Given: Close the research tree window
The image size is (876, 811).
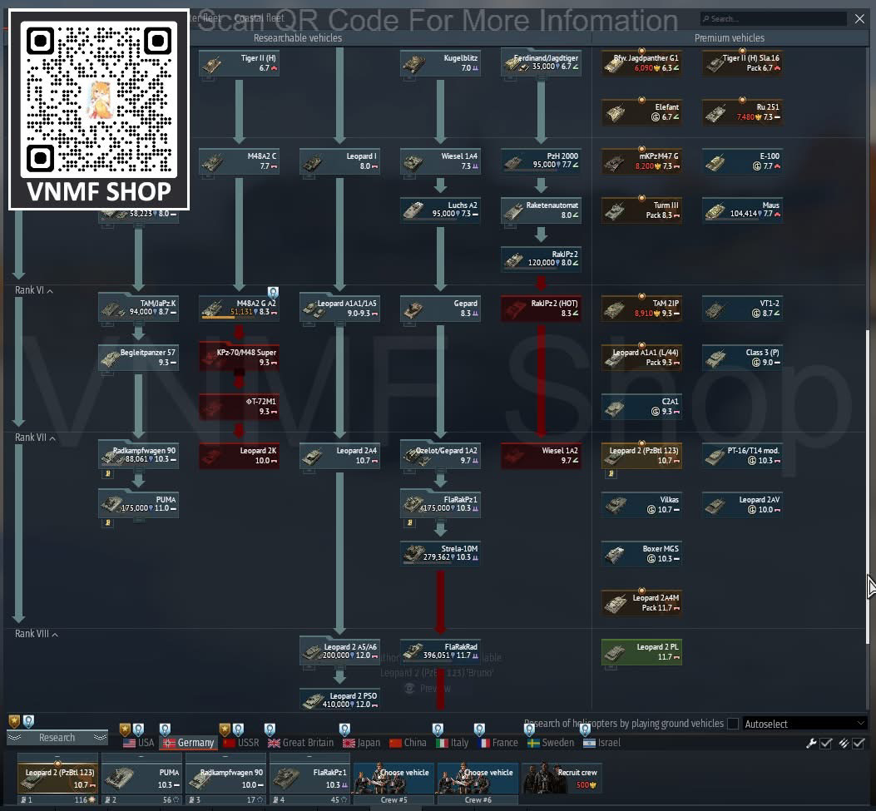Looking at the screenshot, I should point(859,19).
